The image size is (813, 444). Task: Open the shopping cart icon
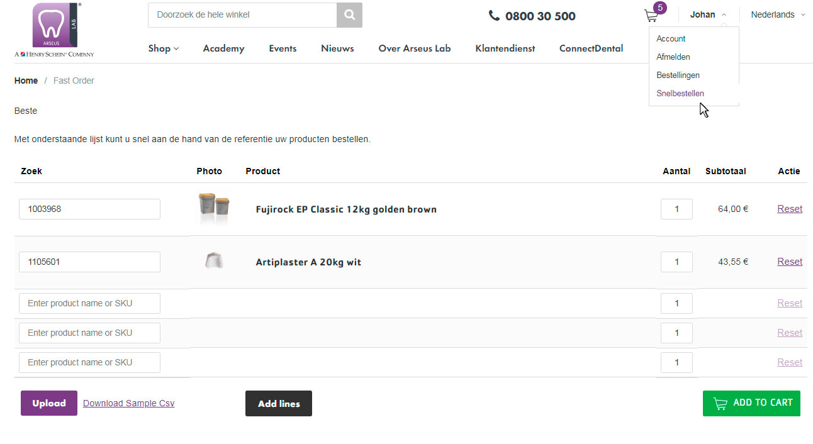pyautogui.click(x=651, y=16)
